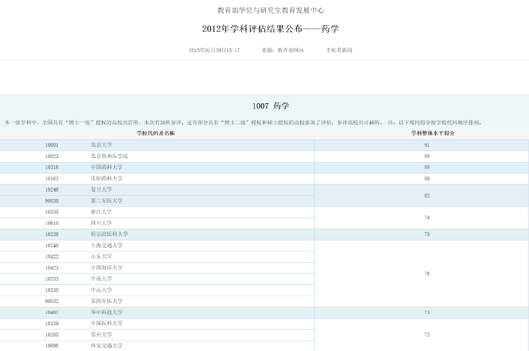Select school code 10226
The image size is (529, 351).
tap(52, 234)
